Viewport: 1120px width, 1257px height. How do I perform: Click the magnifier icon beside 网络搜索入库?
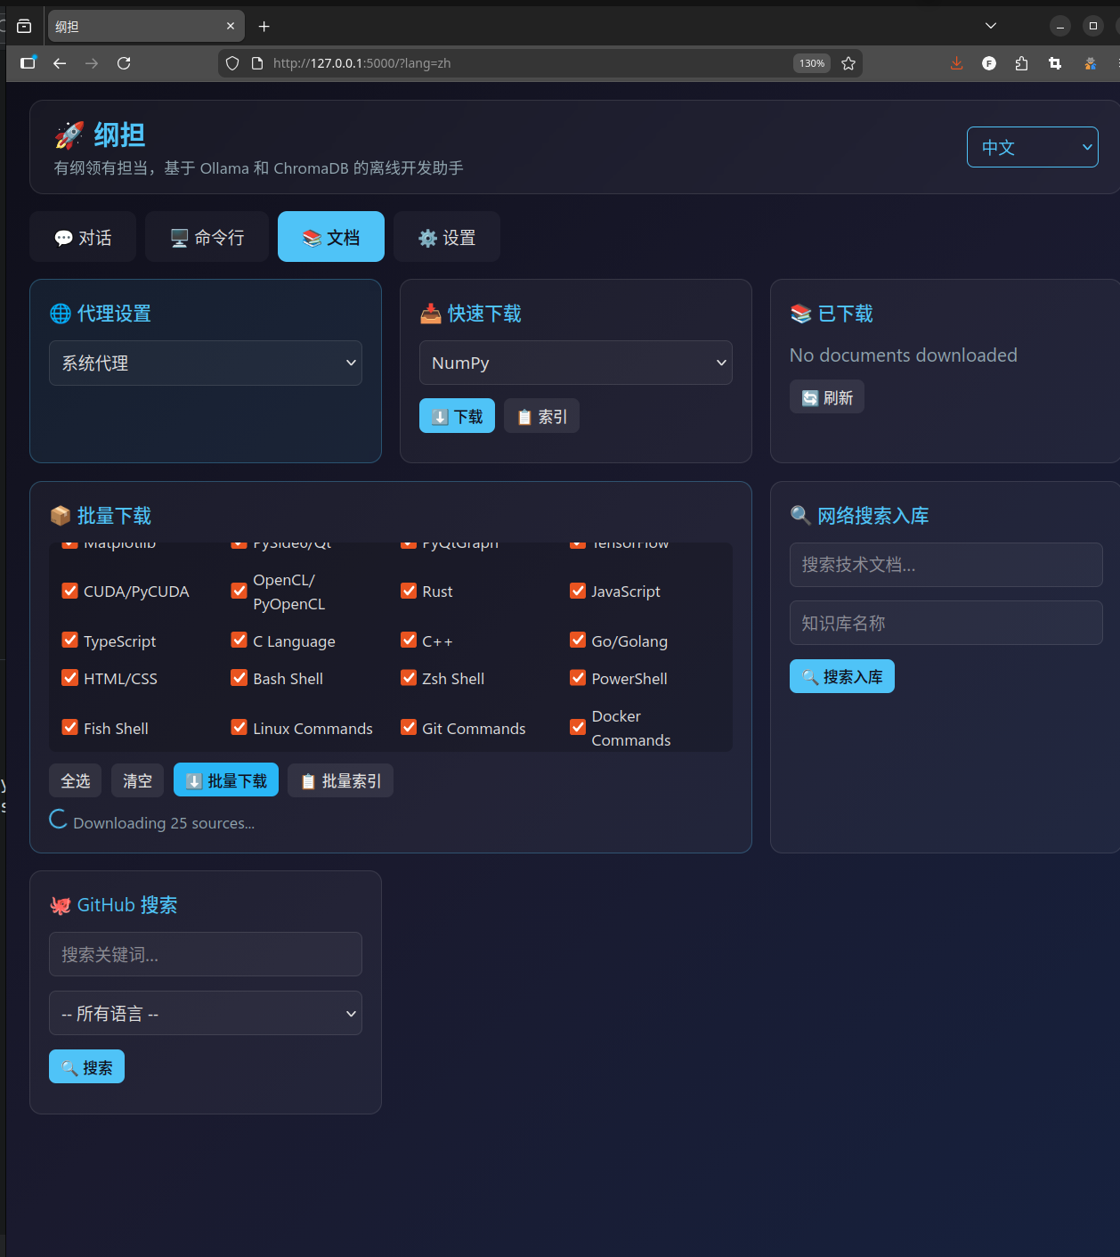pos(799,515)
